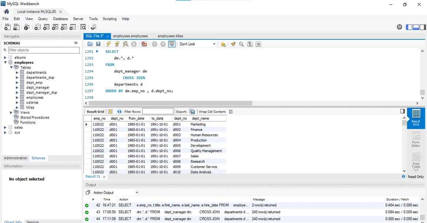Open the Form Editor side panel

[x=416, y=139]
